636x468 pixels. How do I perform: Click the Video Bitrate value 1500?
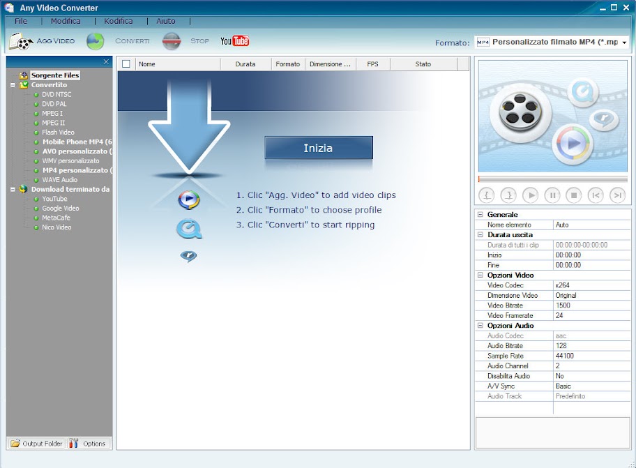(592, 305)
